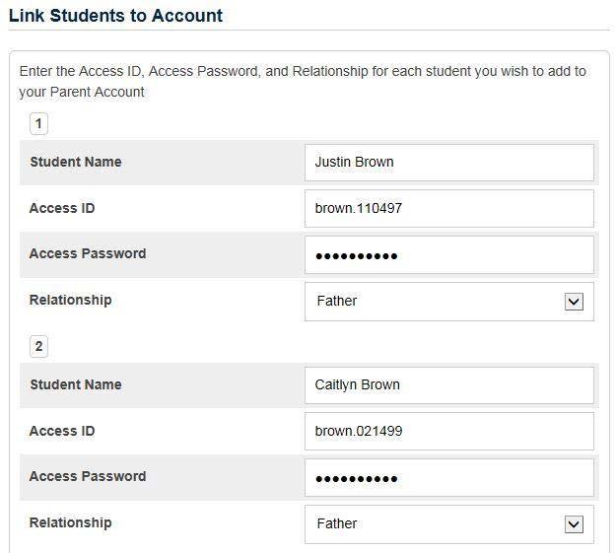Click the Student Name field containing Justin Brown

pyautogui.click(x=448, y=163)
